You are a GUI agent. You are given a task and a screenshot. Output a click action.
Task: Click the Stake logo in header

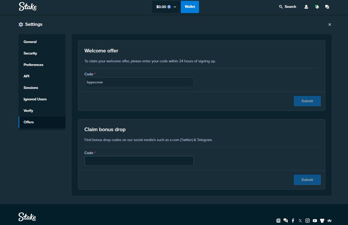pyautogui.click(x=28, y=6)
